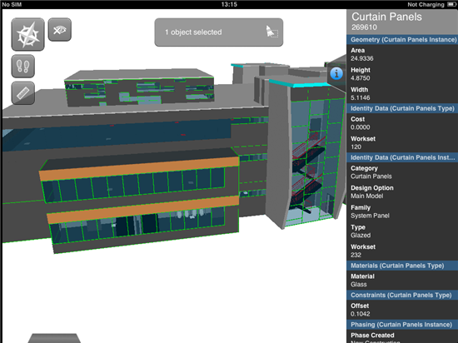
Task: Activate the footsteps walk mode
Action: [23, 67]
